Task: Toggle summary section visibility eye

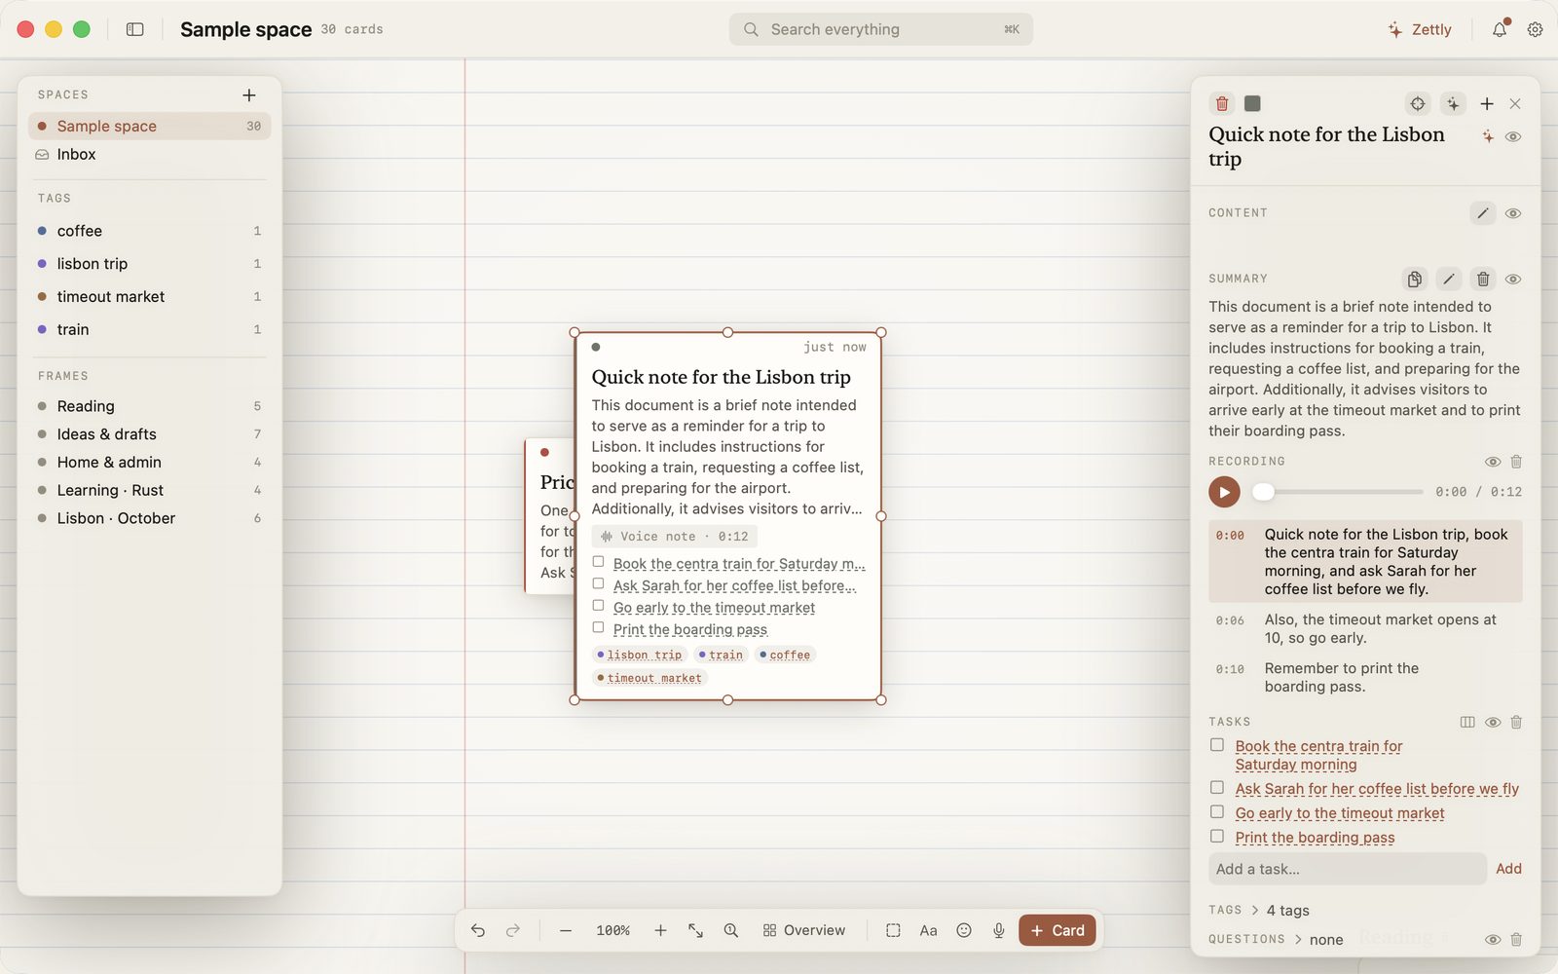Action: click(1513, 280)
